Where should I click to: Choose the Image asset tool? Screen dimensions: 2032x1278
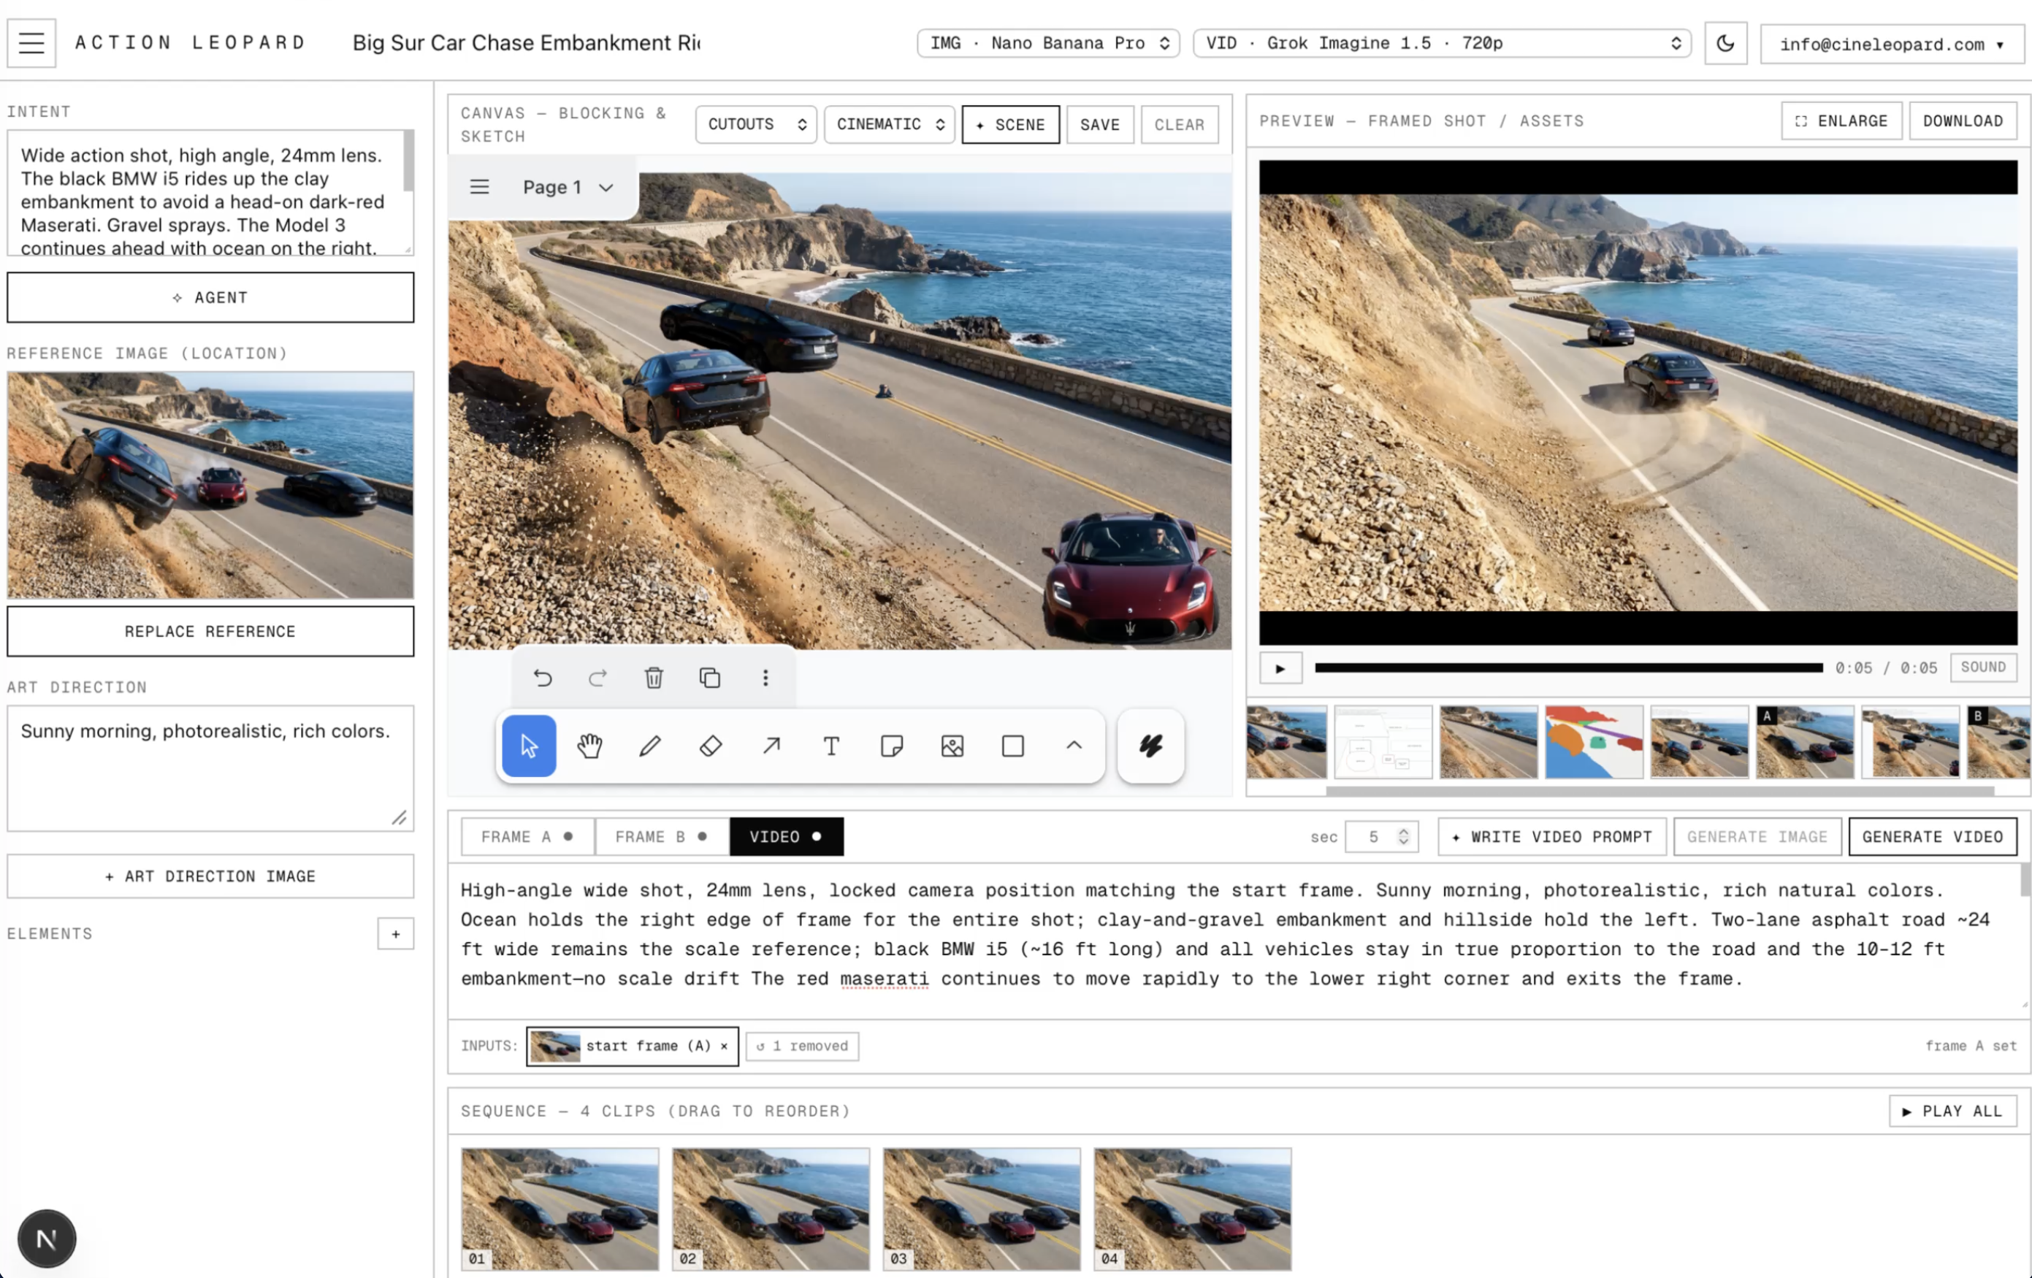952,746
